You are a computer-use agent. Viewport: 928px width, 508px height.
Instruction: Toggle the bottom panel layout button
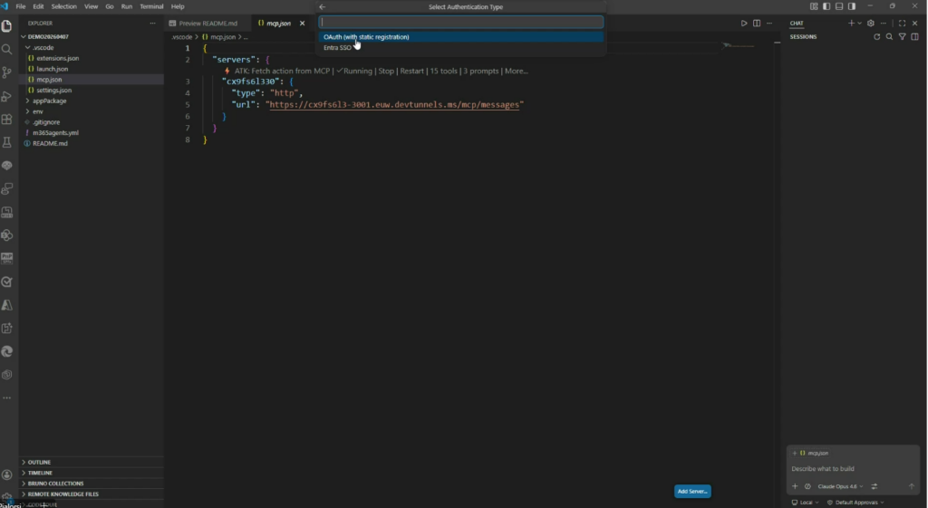[839, 6]
